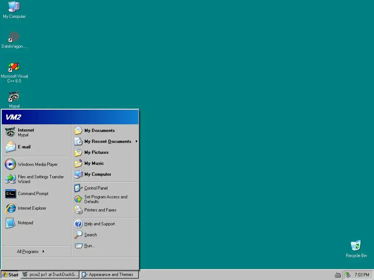The image size is (374, 280).
Task: Click the Windows Media Player icon
Action: click(x=10, y=164)
